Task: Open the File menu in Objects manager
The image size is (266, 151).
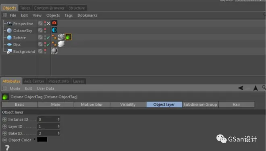Action: tap(13, 15)
